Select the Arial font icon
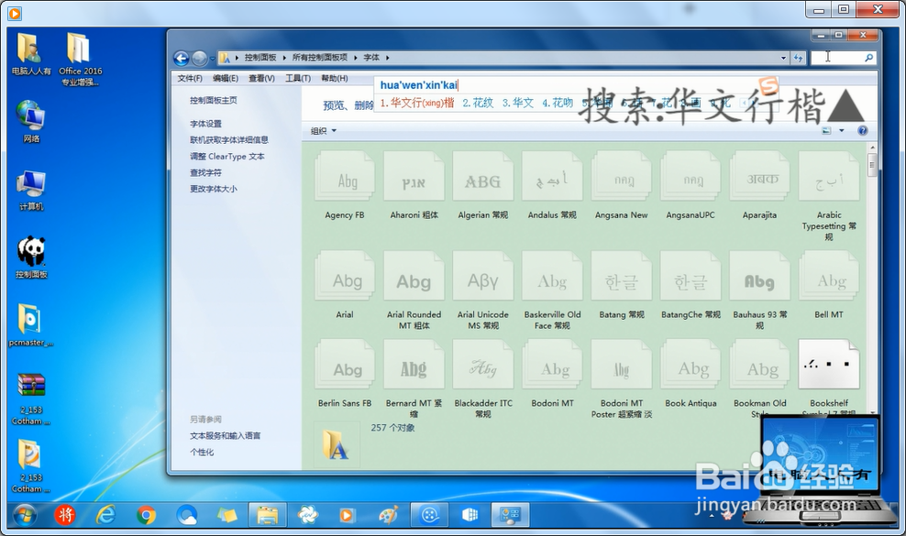The width and height of the screenshot is (906, 536). (x=345, y=276)
